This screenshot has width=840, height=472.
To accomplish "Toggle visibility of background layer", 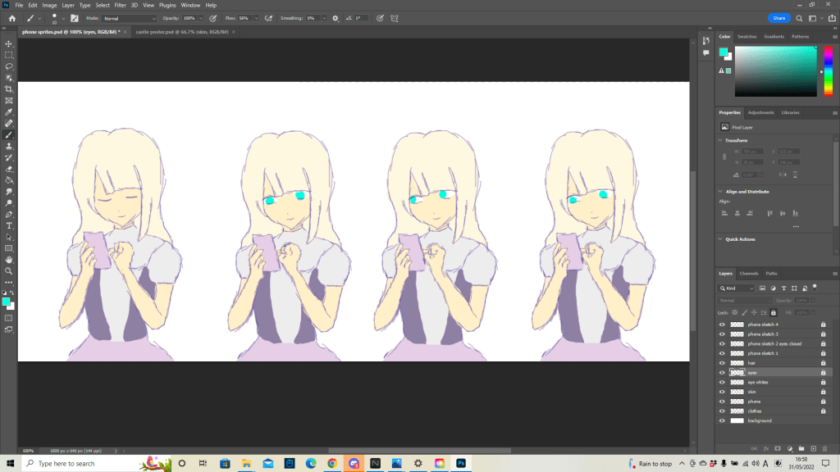I will 723,420.
